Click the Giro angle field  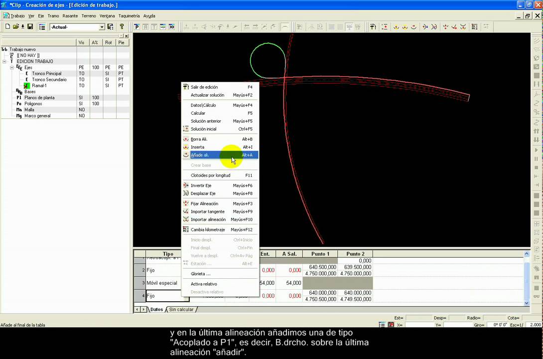point(498,325)
